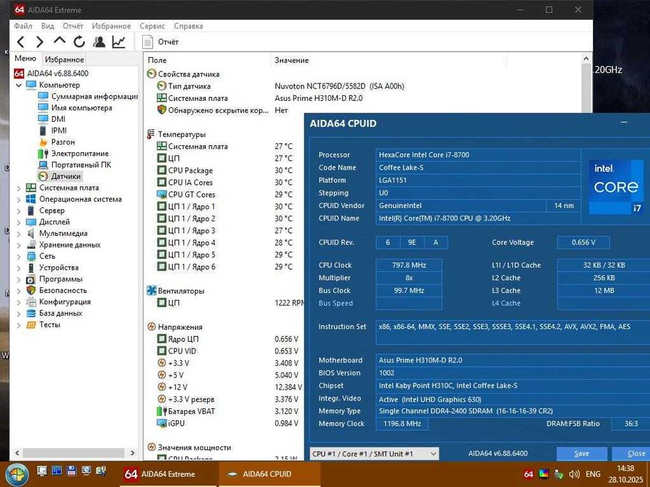The image size is (650, 487).
Task: Open the user profile toolbar icon
Action: [x=99, y=42]
